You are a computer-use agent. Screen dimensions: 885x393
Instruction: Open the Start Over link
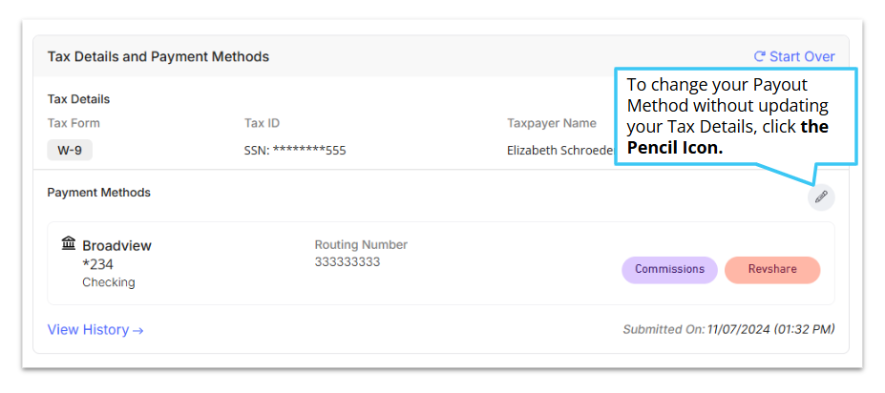[794, 56]
